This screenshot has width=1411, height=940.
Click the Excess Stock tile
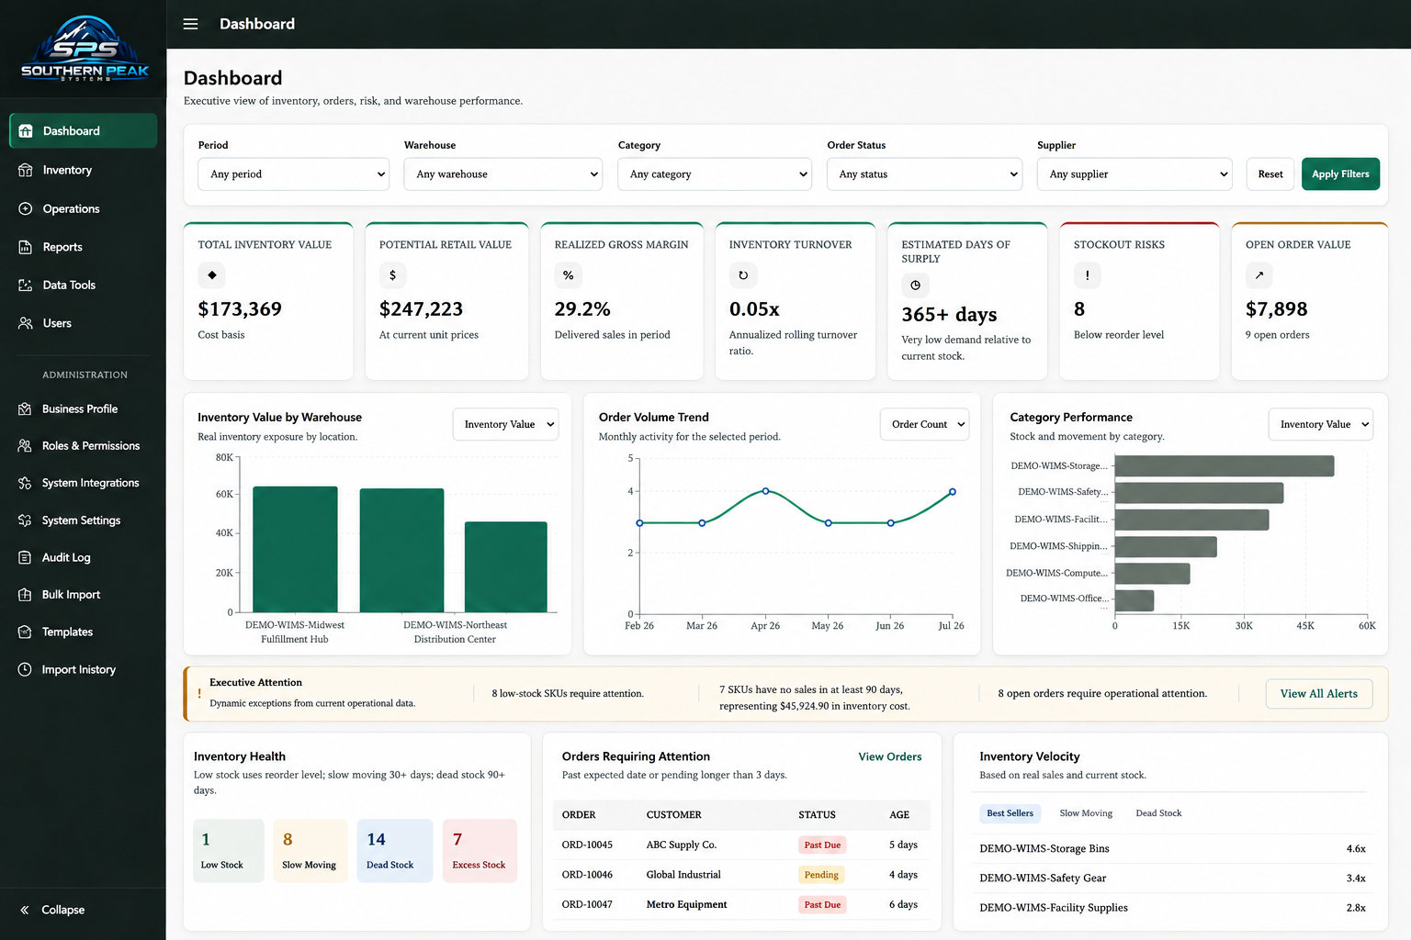[480, 851]
